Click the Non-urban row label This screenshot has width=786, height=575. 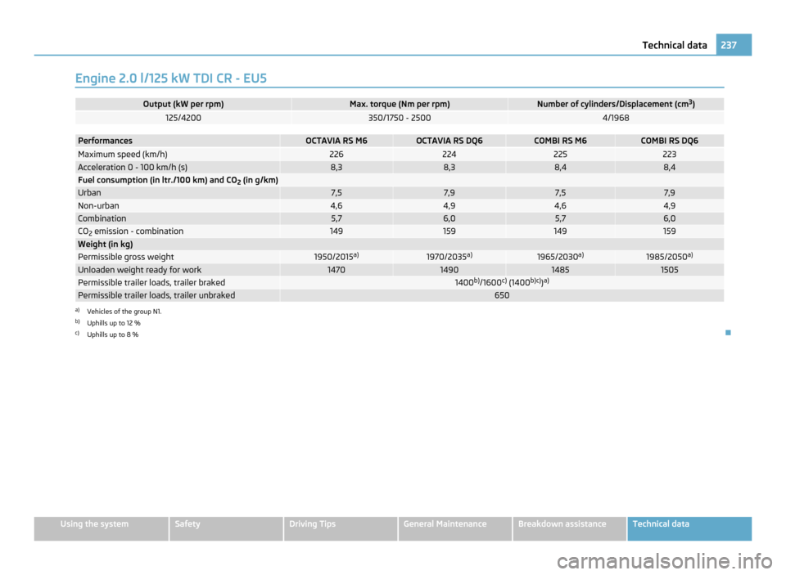coord(98,206)
